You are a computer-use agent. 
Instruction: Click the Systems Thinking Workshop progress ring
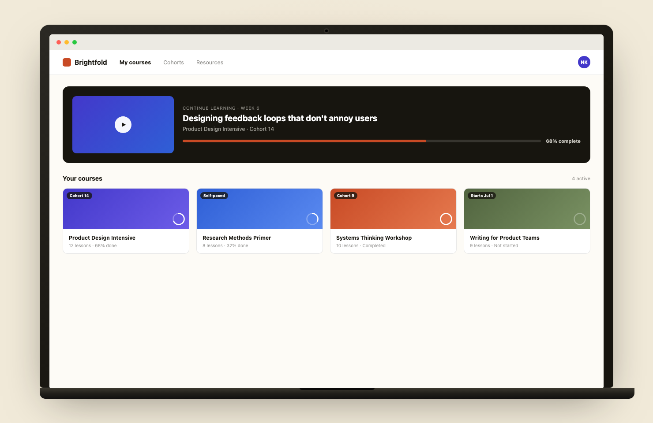(446, 219)
